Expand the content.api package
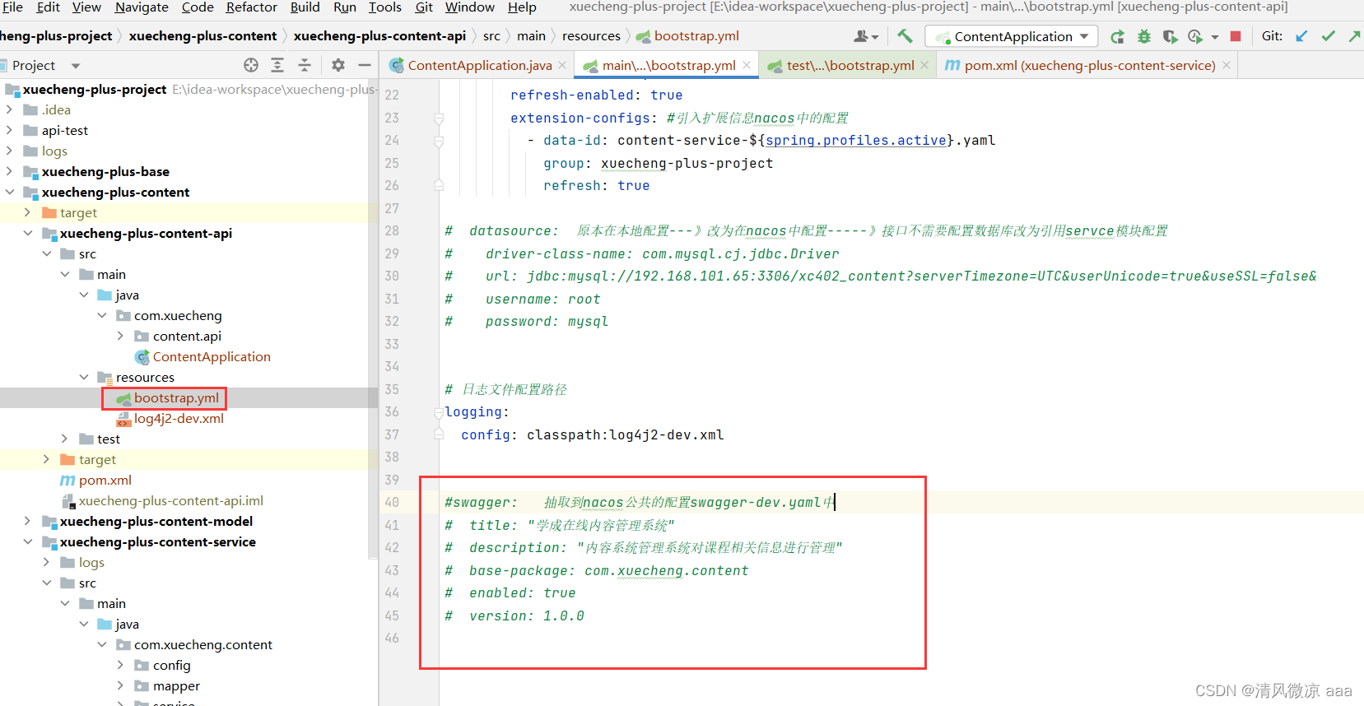 (x=120, y=336)
